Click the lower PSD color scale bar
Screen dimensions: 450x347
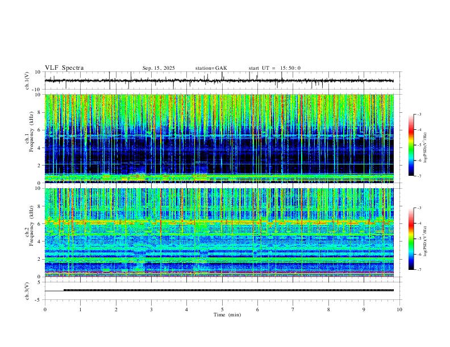(x=411, y=239)
